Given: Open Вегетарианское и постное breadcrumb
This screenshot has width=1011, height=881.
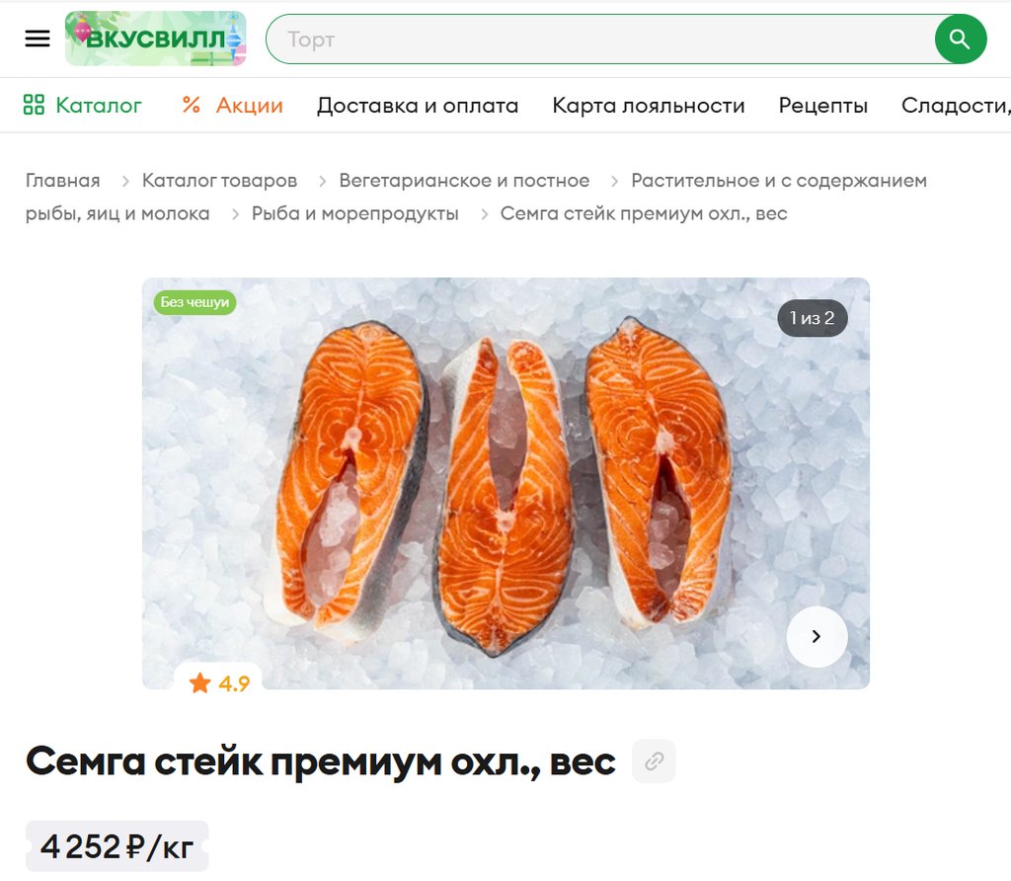Looking at the screenshot, I should 464,181.
